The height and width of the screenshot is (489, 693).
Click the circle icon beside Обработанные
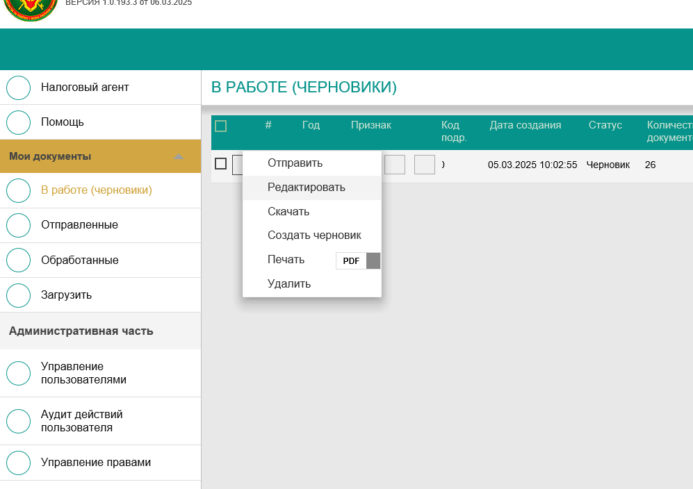pyautogui.click(x=18, y=260)
